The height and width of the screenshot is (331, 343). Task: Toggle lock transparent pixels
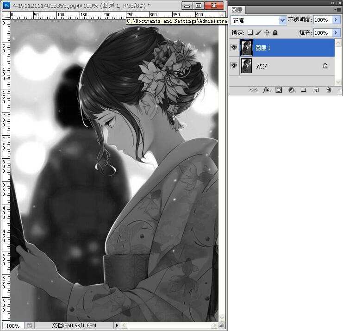(250, 32)
